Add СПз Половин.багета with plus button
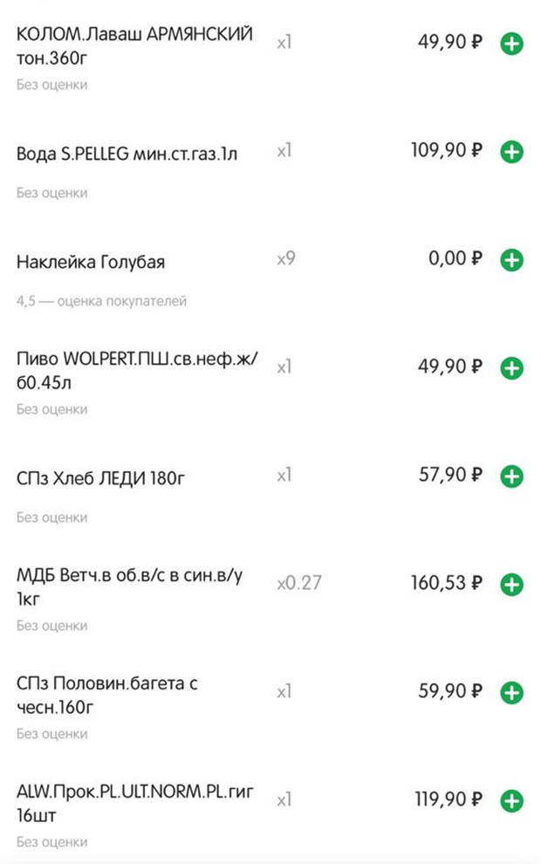 (x=511, y=693)
